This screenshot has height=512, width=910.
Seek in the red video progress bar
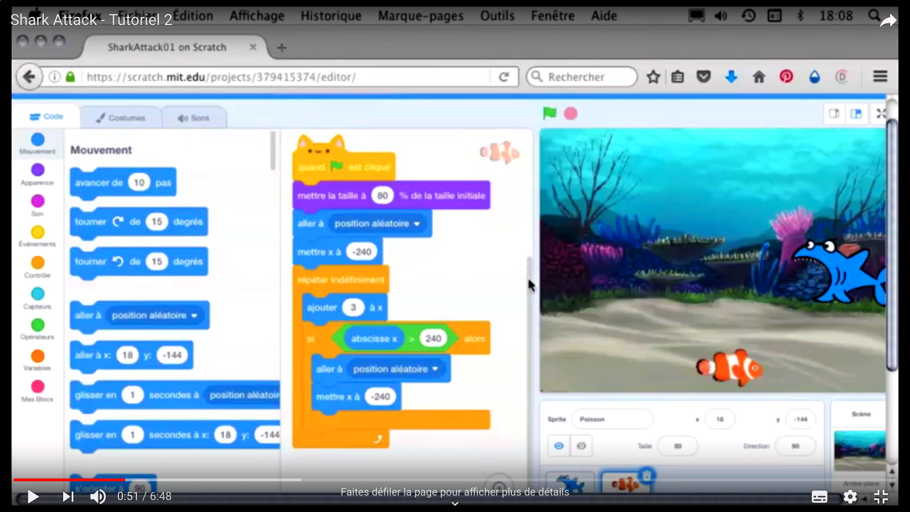tap(69, 480)
